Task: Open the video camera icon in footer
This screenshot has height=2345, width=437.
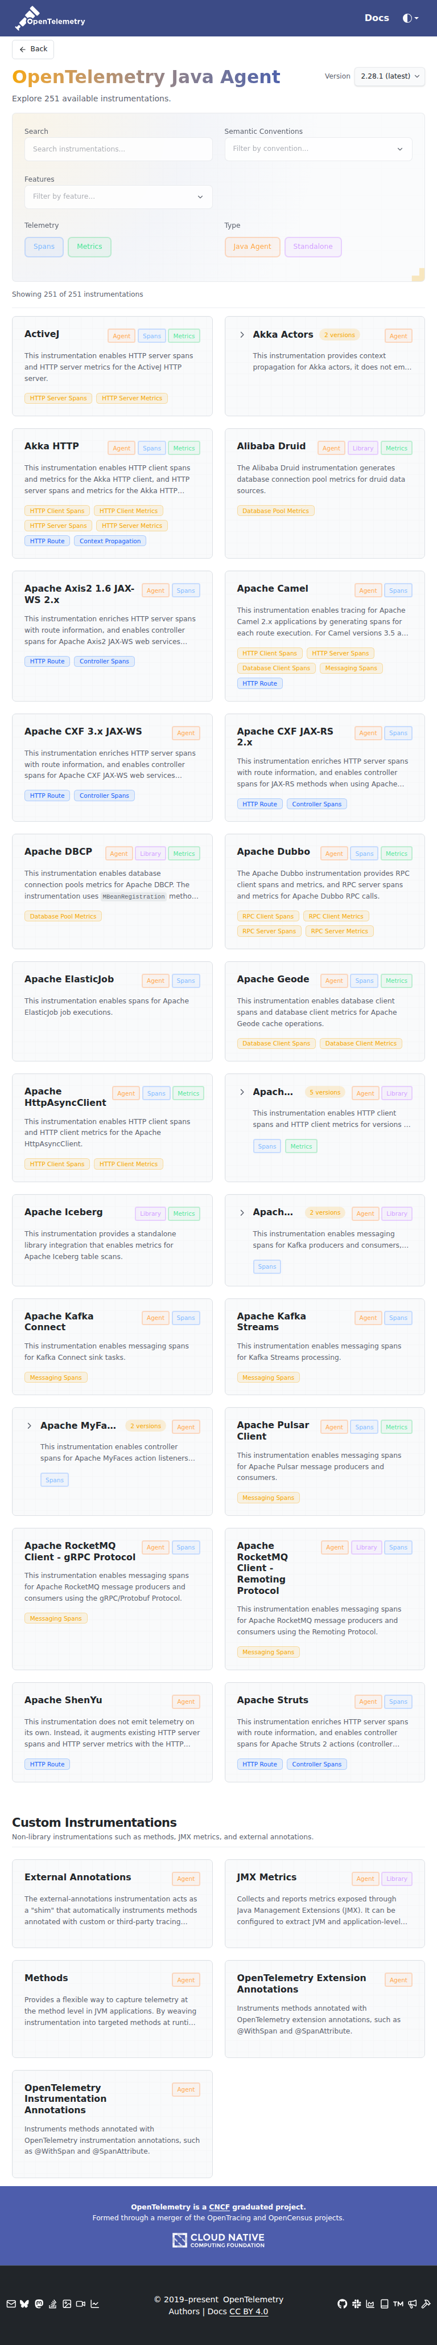Action: click(x=80, y=2304)
